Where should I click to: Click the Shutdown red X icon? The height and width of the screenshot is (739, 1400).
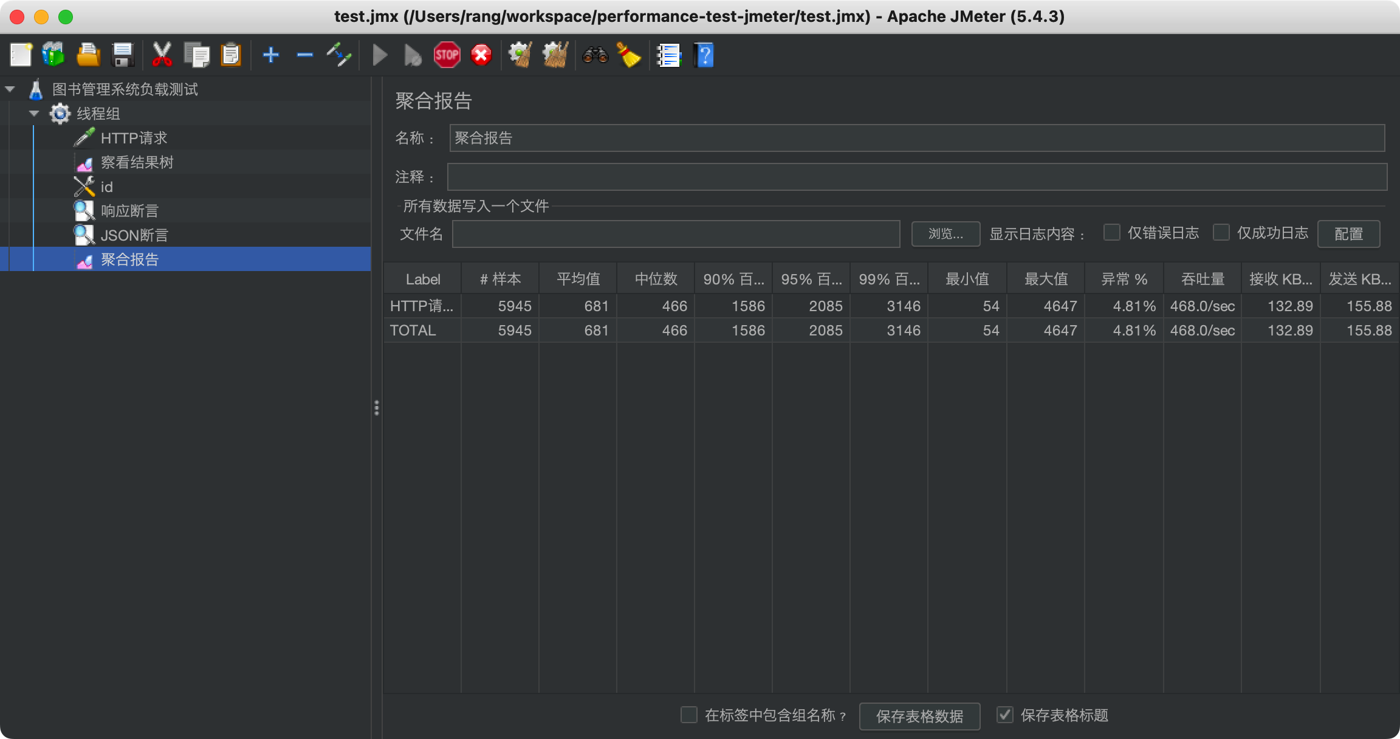[481, 55]
